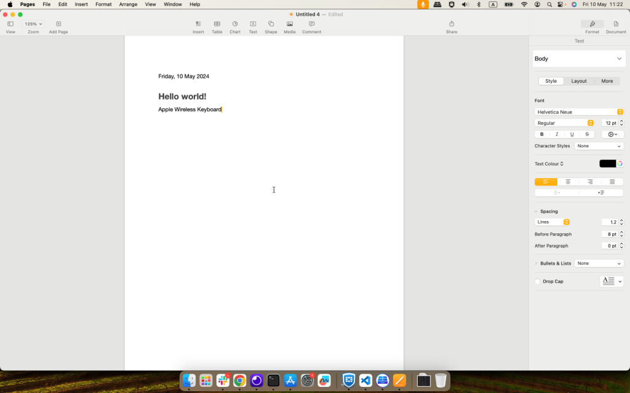The image size is (630, 393).
Task: Open the Chart insertion options
Action: (234, 25)
